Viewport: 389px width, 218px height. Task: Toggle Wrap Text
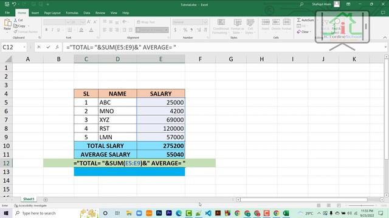pyautogui.click(x=146, y=22)
